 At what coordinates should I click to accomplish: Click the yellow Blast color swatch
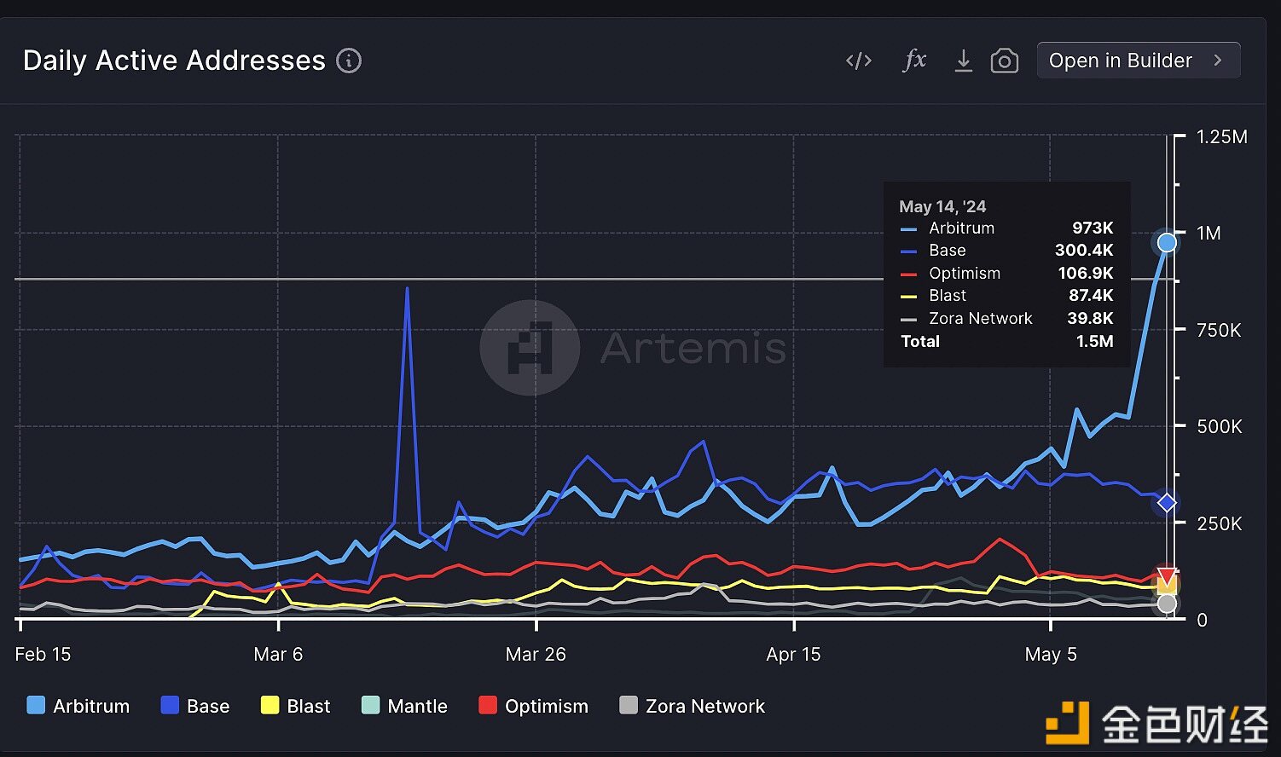[x=270, y=705]
